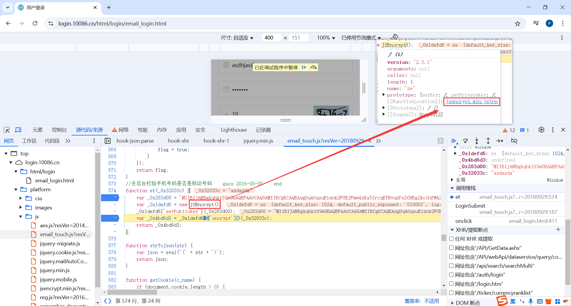Toggle the inspect element picker

7,130
